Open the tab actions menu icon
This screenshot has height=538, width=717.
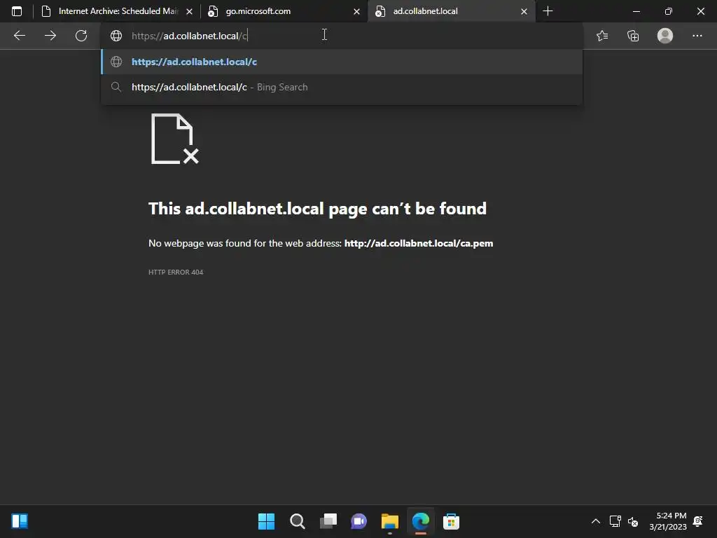[x=17, y=11]
